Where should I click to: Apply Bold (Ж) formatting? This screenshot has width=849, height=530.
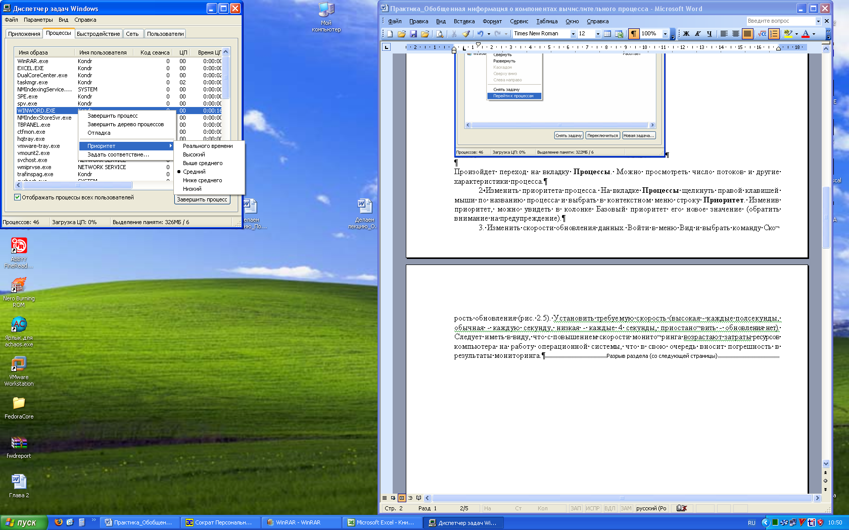(x=686, y=34)
